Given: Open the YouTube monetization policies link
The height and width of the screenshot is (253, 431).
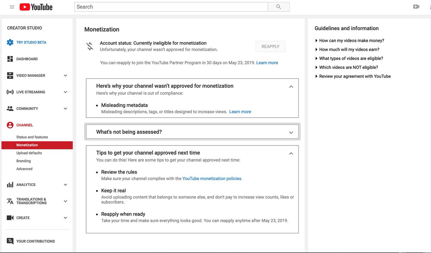Looking at the screenshot, I should point(212,178).
